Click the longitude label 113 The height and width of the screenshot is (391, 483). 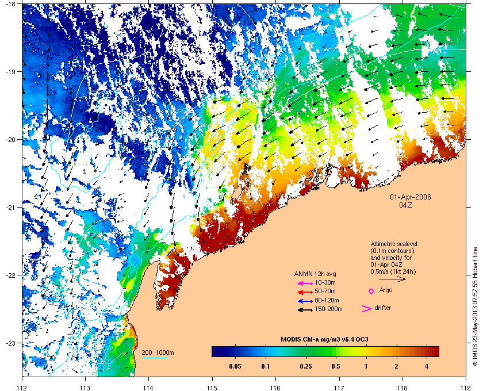(x=85, y=388)
